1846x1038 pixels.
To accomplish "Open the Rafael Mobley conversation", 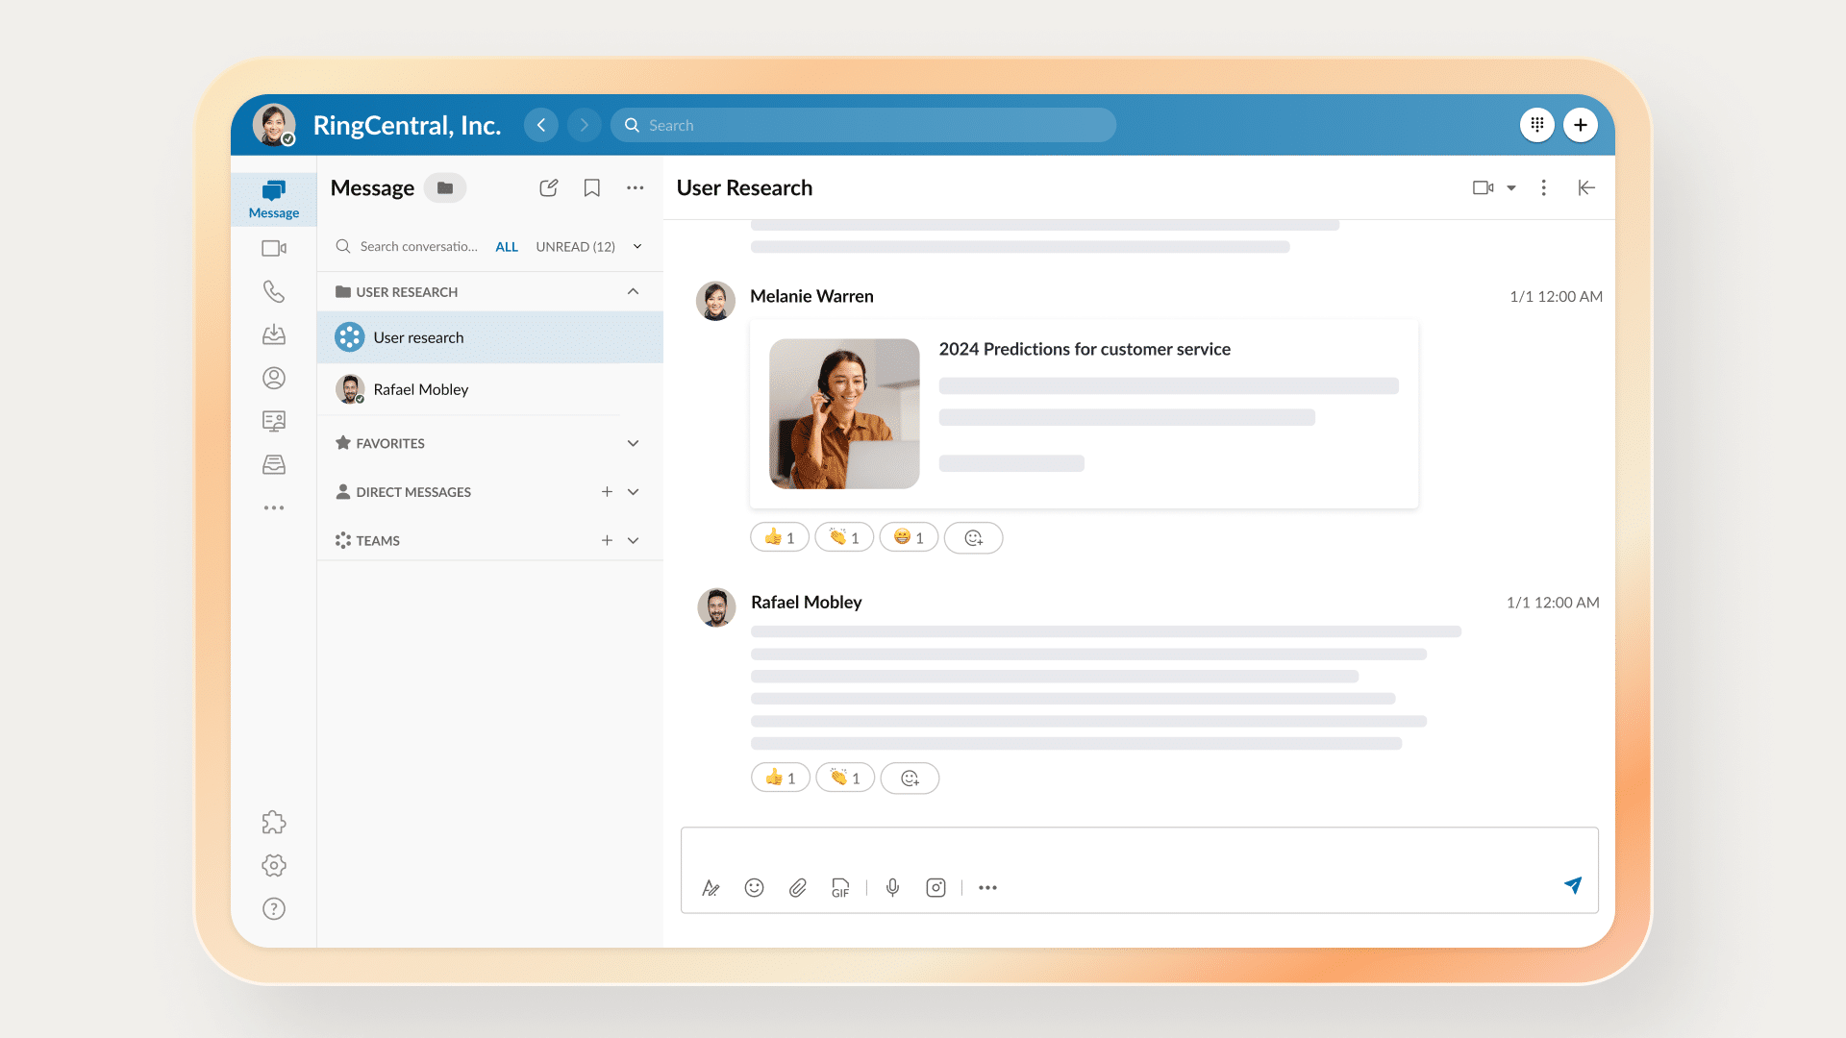I will (x=421, y=389).
